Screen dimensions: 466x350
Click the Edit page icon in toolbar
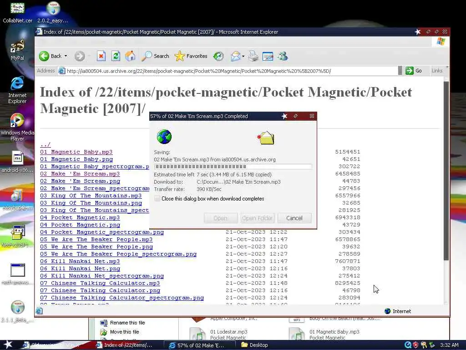[268, 56]
